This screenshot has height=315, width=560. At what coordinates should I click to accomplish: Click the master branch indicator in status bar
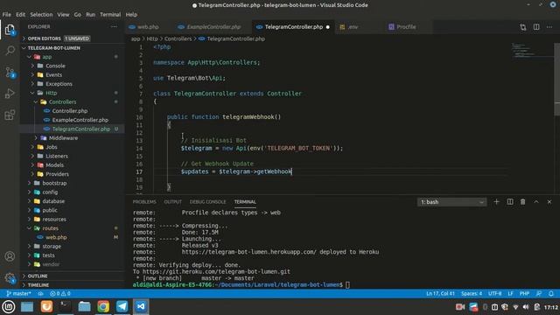[x=18, y=294]
